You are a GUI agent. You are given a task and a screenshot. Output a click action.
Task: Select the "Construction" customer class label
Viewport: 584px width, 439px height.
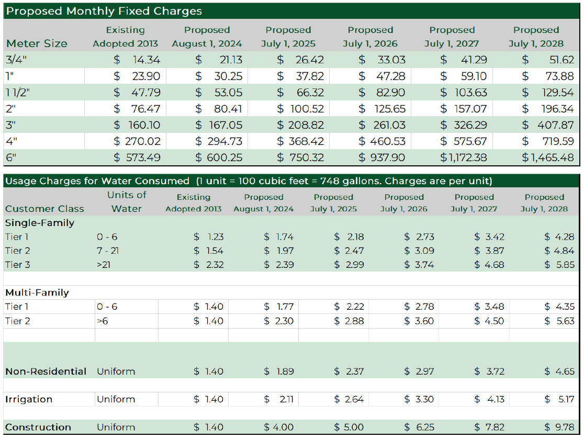(x=38, y=427)
